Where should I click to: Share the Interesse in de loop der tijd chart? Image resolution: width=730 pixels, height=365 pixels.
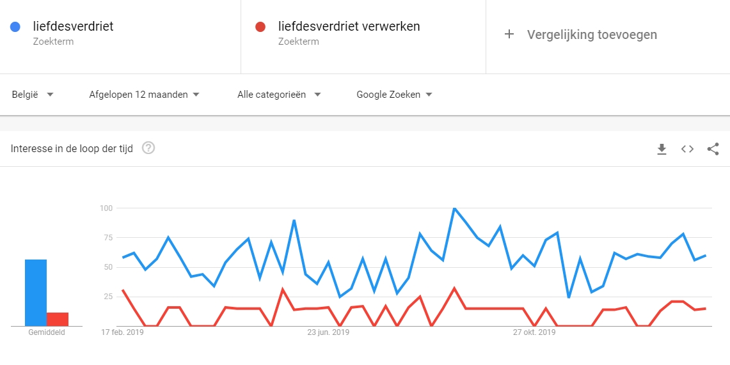click(x=713, y=149)
